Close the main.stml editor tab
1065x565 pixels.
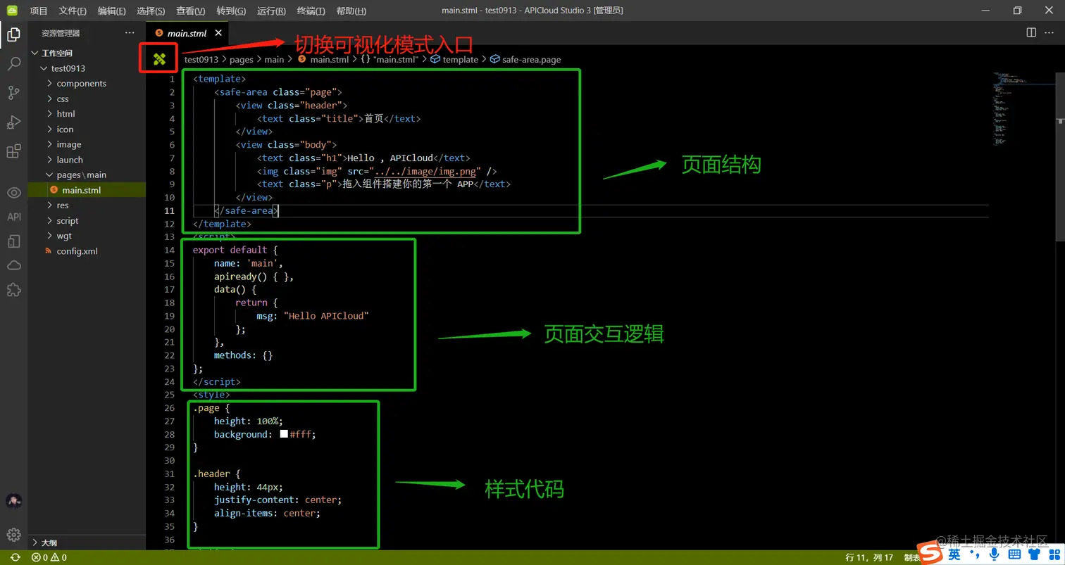(218, 33)
